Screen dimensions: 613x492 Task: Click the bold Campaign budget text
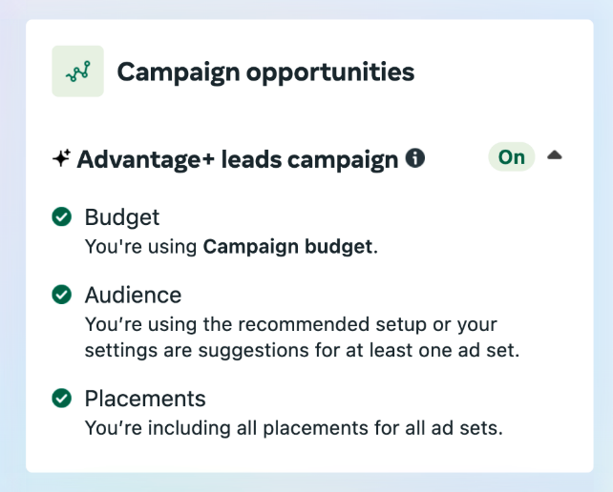pyautogui.click(x=287, y=247)
